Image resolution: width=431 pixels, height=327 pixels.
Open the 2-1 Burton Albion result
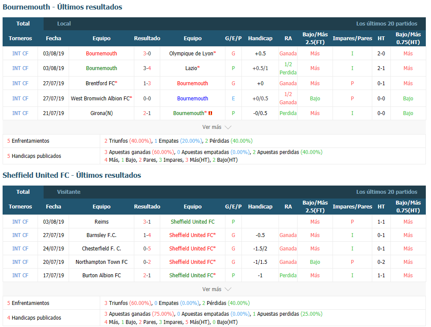147,275
